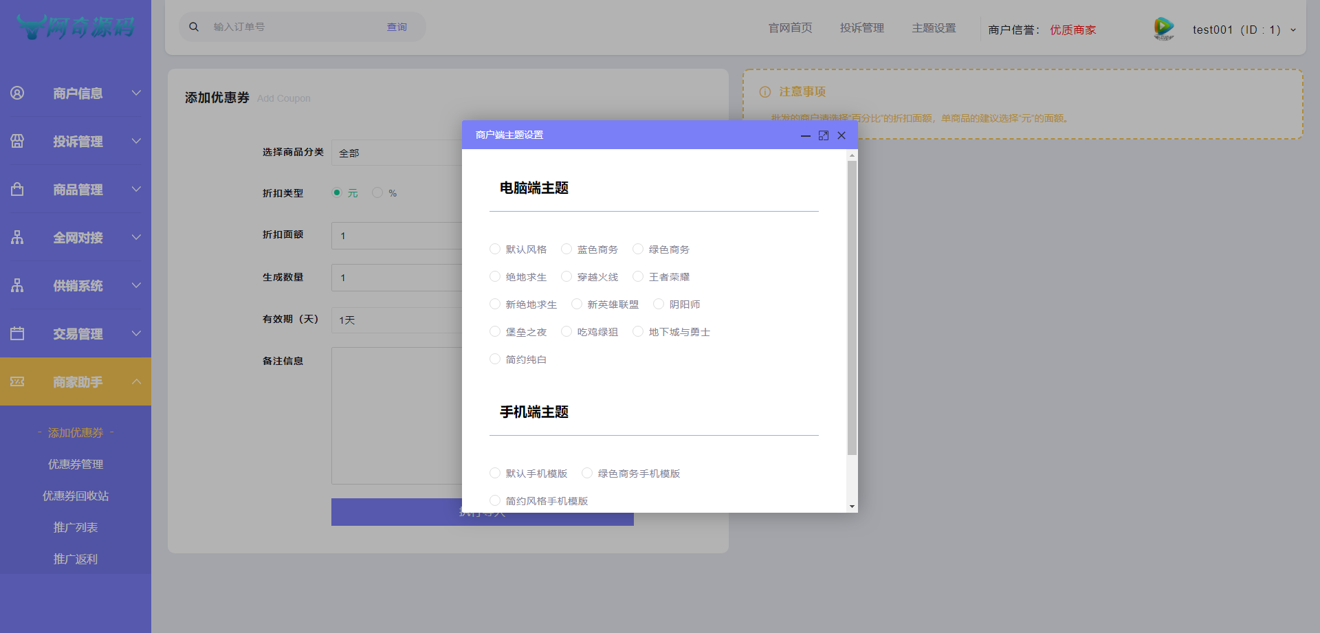The height and width of the screenshot is (633, 1320).
Task: Open 主题设置 in the top navigation
Action: tap(934, 27)
